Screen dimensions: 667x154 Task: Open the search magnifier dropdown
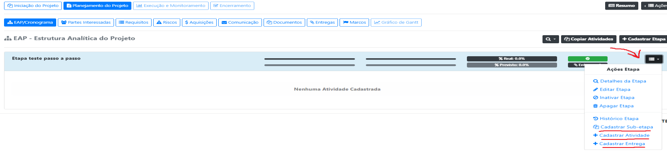pos(551,39)
